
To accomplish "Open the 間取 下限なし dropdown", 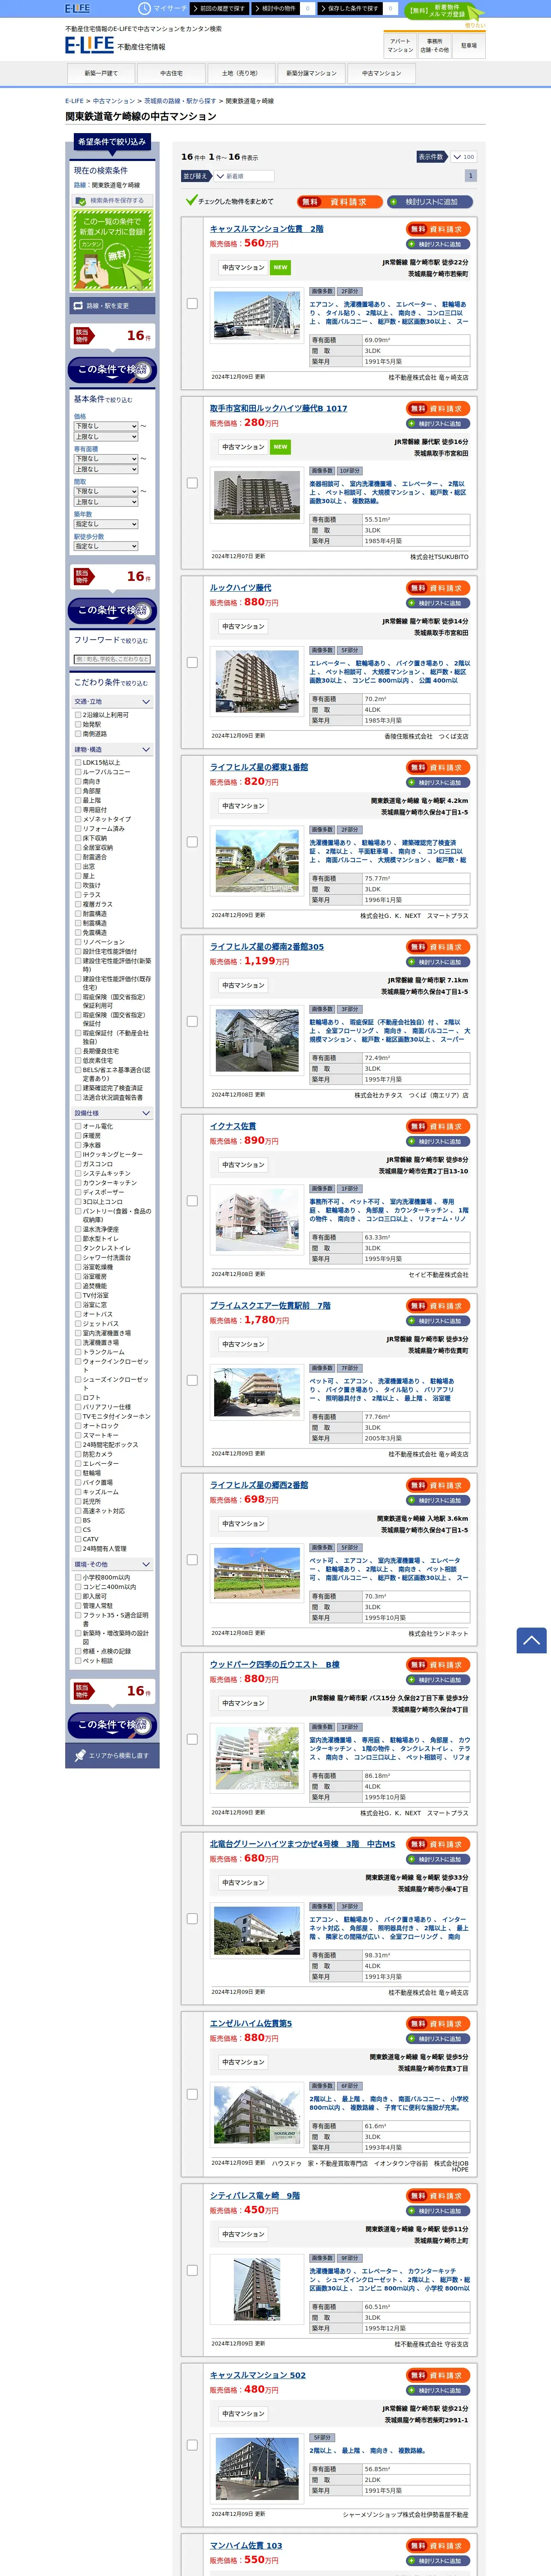I will [x=106, y=491].
